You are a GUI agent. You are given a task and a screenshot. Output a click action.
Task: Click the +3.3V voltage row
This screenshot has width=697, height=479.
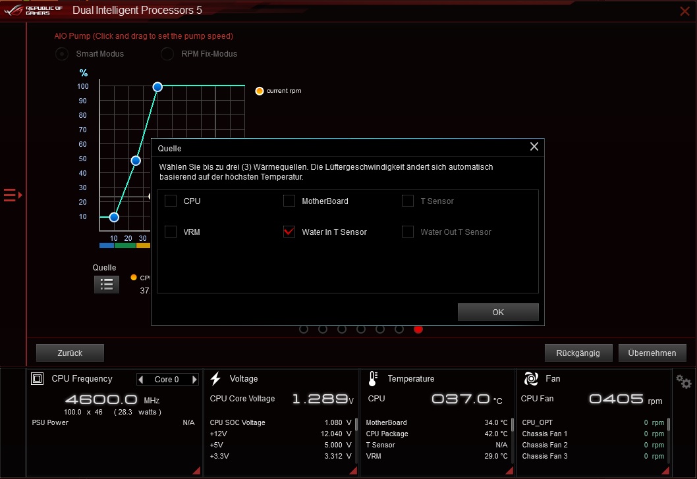click(281, 456)
